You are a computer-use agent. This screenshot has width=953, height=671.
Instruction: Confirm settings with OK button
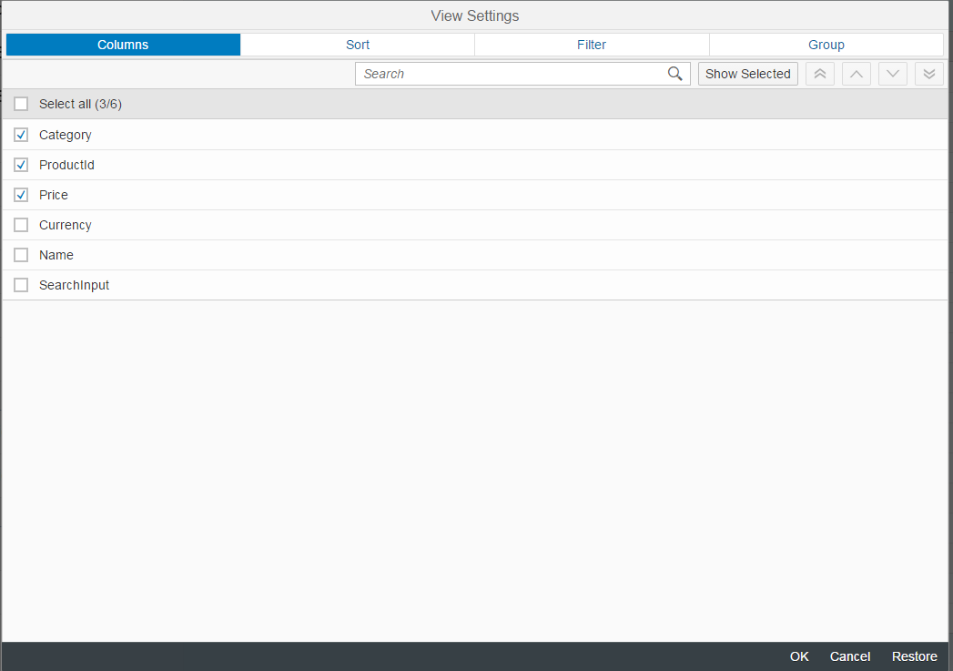(799, 656)
